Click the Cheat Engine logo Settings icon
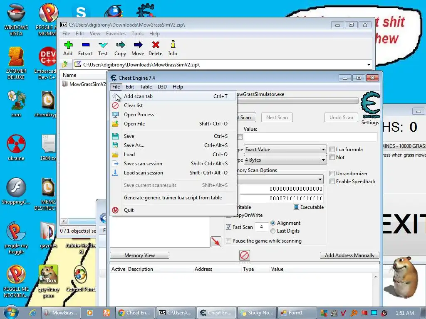The image size is (426, 319). (370, 105)
